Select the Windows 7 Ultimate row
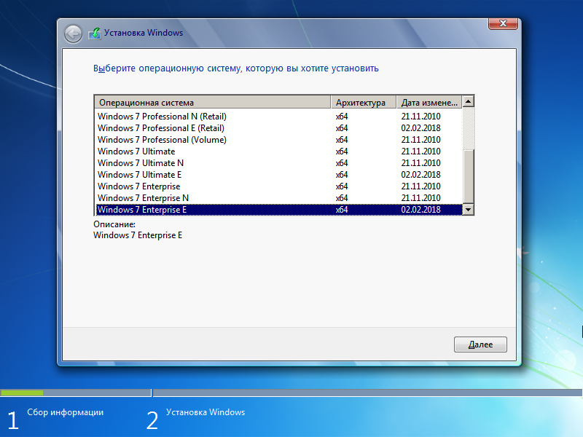 point(279,151)
